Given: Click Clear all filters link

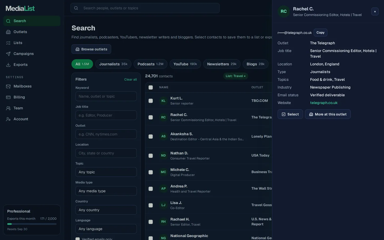Looking at the screenshot, I should (130, 79).
